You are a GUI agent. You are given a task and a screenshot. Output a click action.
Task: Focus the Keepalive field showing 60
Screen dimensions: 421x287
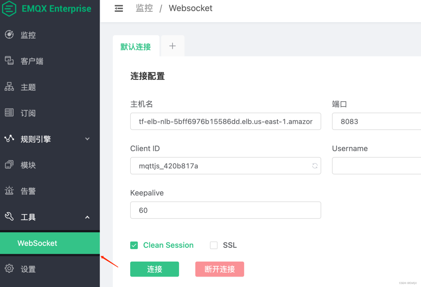(x=225, y=210)
